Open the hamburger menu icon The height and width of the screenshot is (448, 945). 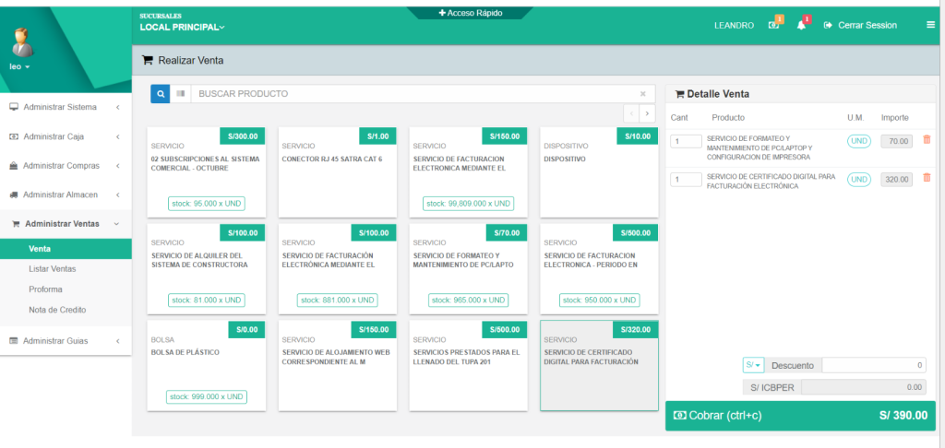tap(930, 25)
